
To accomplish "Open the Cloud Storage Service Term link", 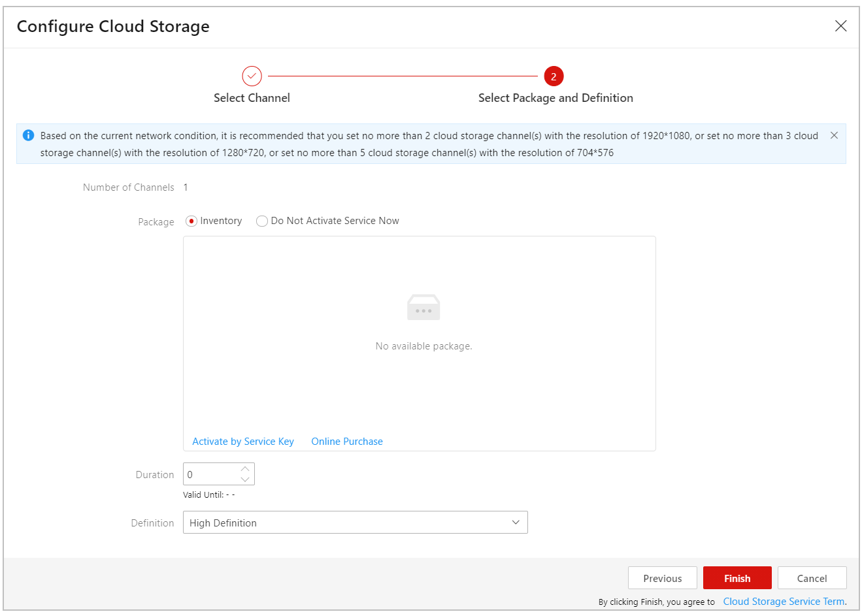I will click(x=785, y=602).
